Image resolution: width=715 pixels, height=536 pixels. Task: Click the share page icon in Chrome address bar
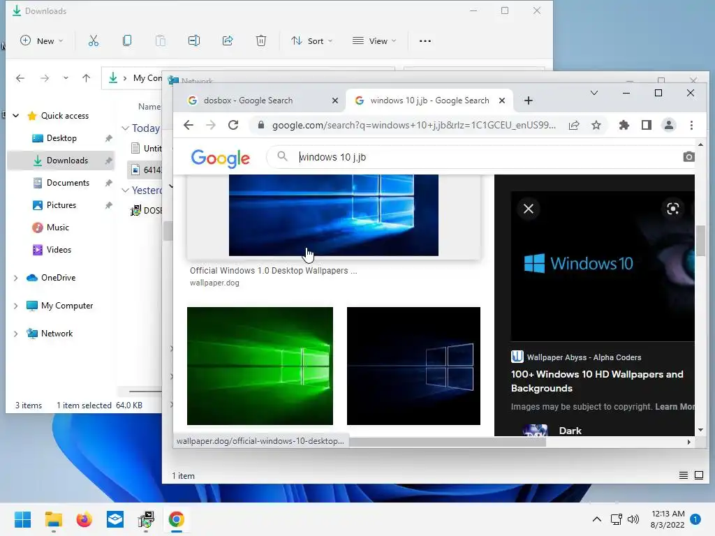574,125
